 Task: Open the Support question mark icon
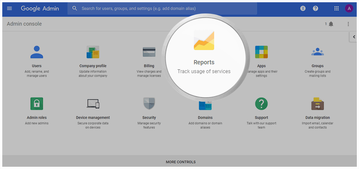pos(261,104)
